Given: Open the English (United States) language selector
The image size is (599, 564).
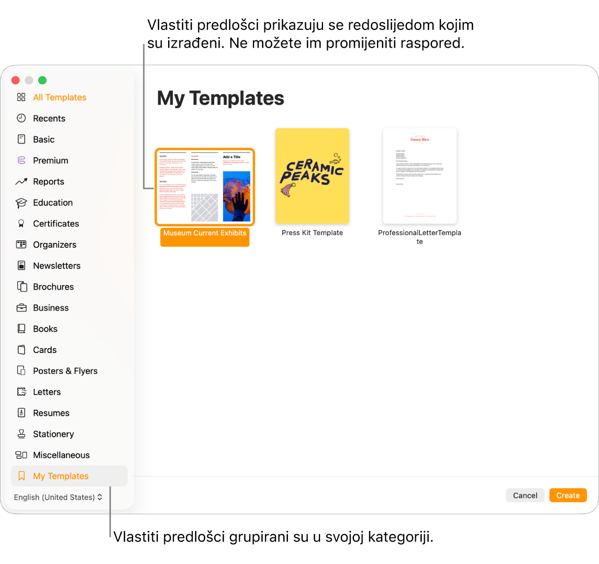Looking at the screenshot, I should click(x=58, y=497).
